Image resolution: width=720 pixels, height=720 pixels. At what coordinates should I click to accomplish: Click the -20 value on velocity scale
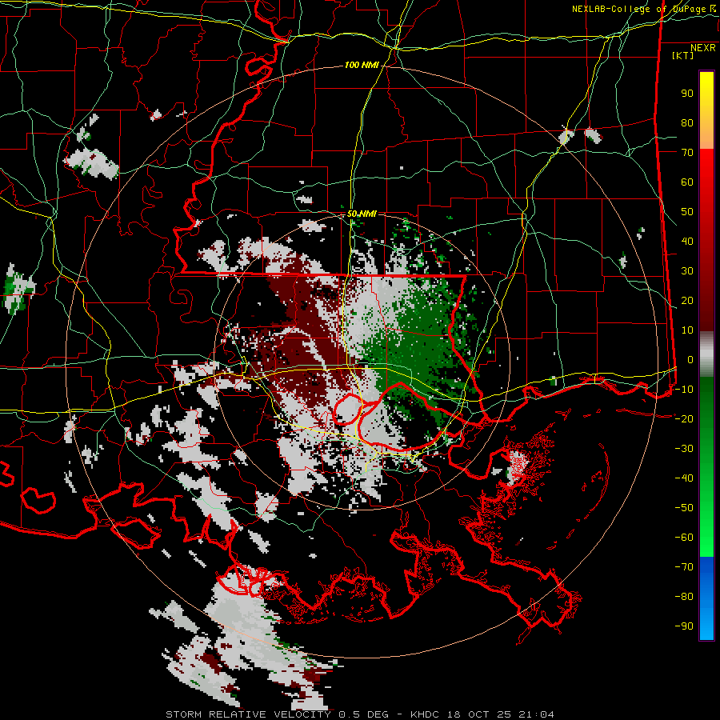pos(684,419)
